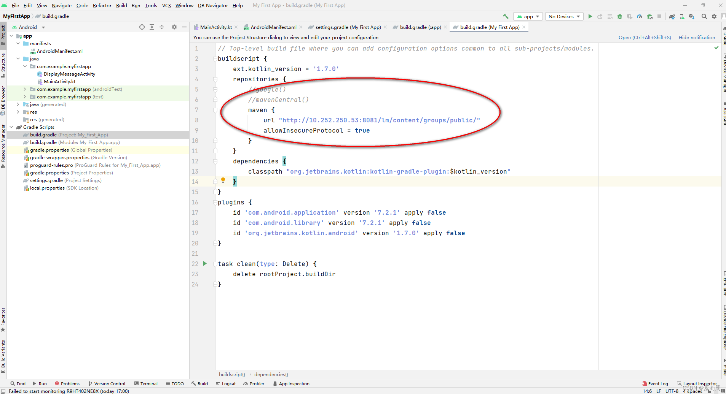Close build.gradle (My First App) tab
This screenshot has height=394, width=726.
(x=524, y=27)
